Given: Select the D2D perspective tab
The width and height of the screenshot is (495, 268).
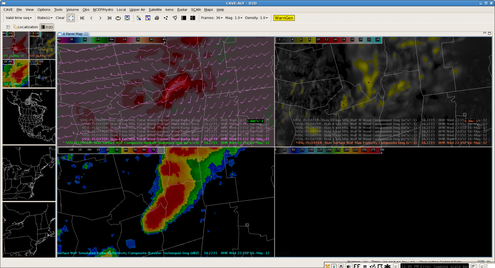Looking at the screenshot, I should click(47, 27).
